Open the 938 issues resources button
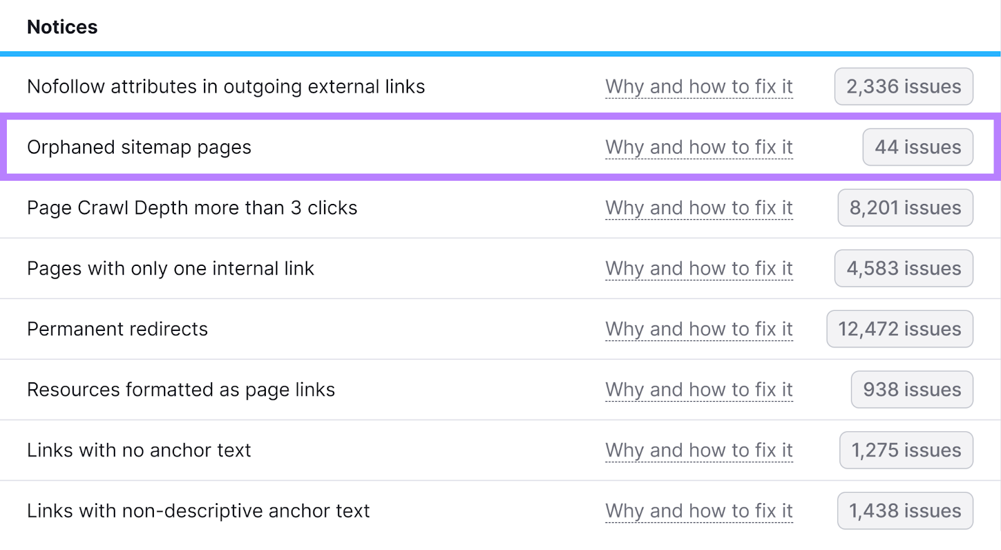The height and width of the screenshot is (550, 1001). pos(912,390)
